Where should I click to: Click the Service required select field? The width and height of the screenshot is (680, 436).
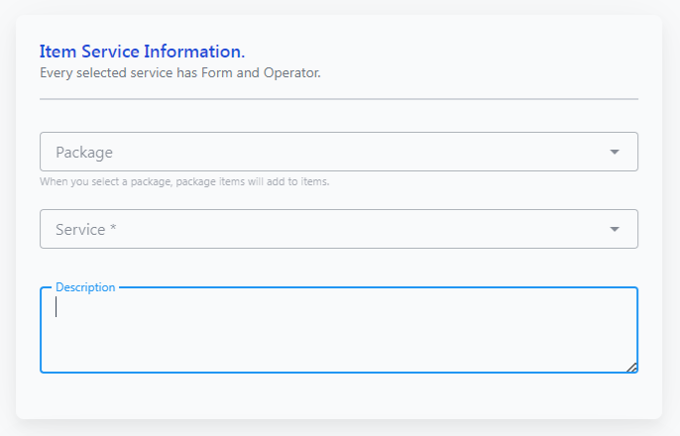point(339,229)
